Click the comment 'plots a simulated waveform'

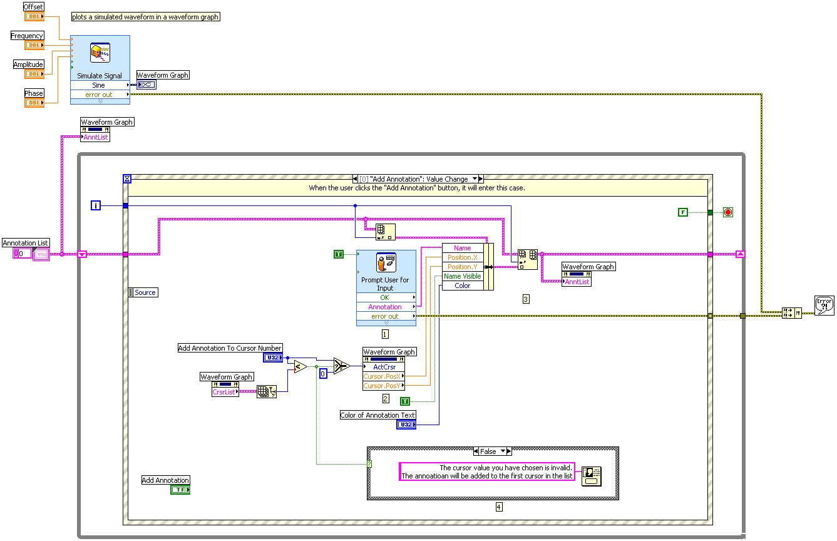coord(145,17)
